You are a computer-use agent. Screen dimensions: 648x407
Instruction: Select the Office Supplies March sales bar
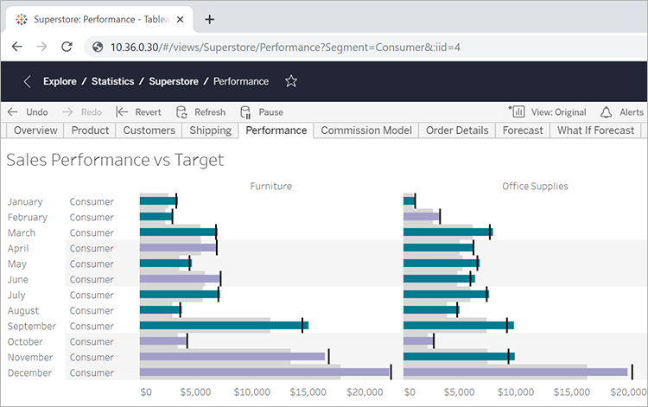coord(448,232)
